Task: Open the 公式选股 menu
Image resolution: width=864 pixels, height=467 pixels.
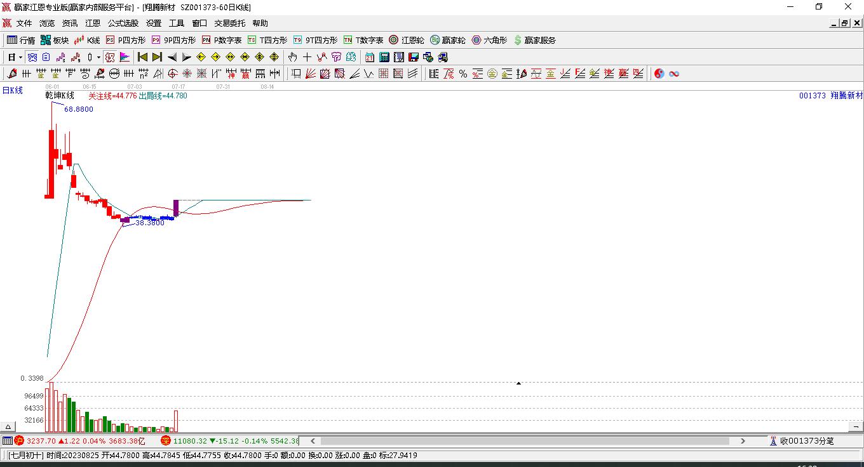Action: (x=123, y=23)
